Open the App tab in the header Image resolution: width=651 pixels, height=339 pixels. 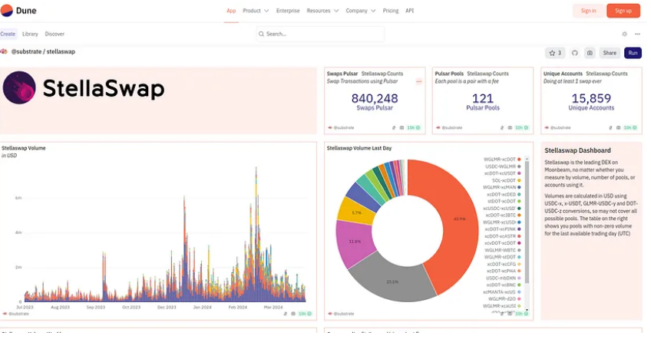click(231, 11)
